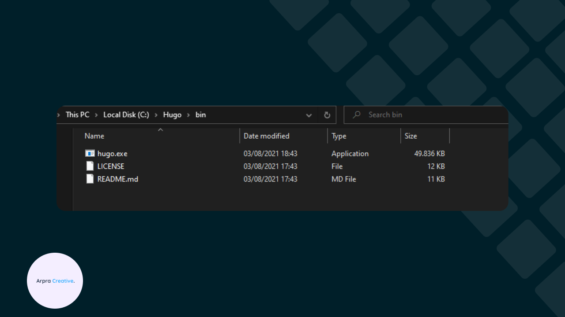Expand the chevron after This PC

click(x=96, y=115)
